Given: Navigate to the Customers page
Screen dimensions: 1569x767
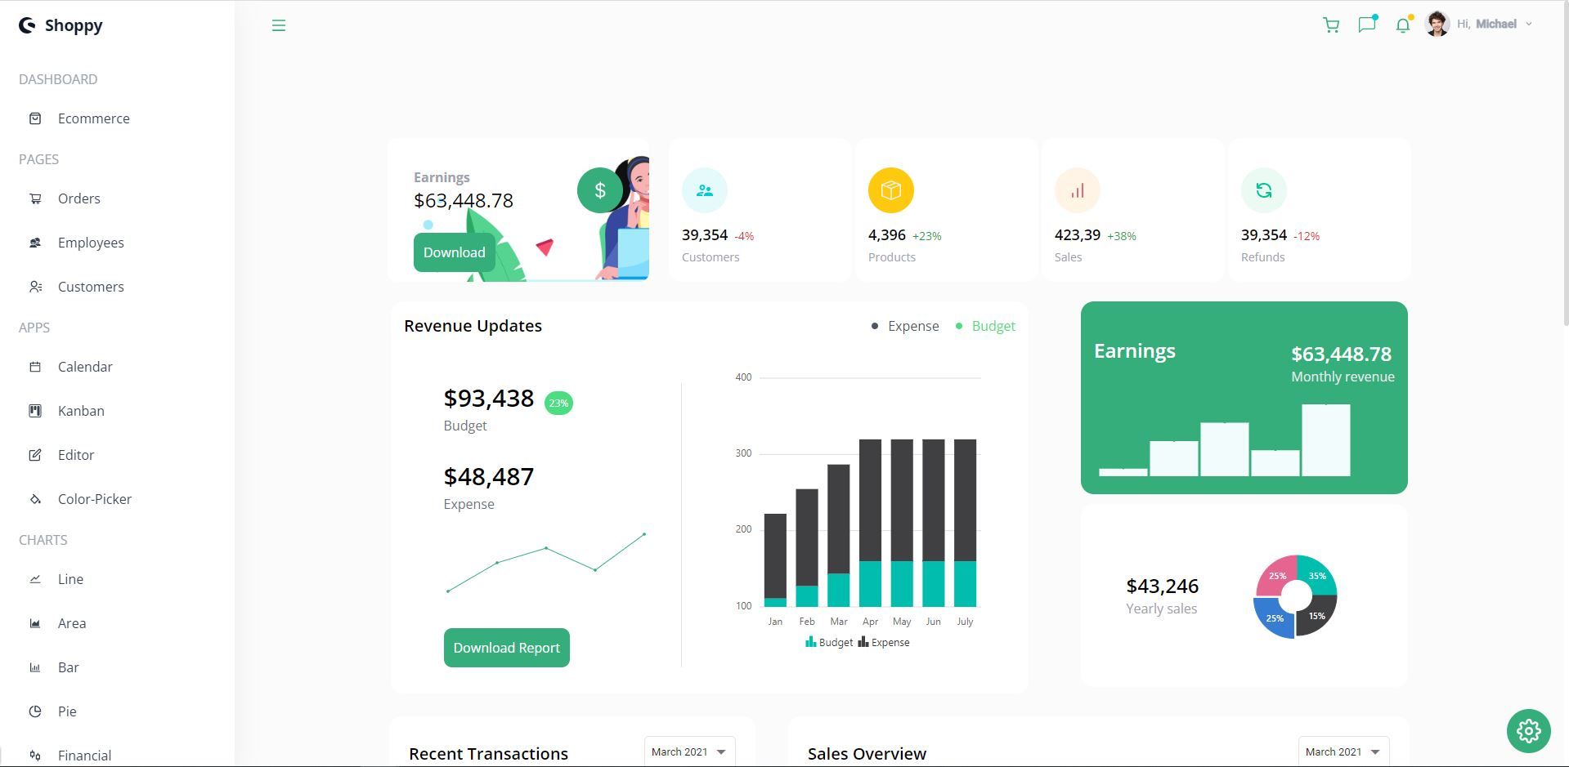Looking at the screenshot, I should 91,287.
